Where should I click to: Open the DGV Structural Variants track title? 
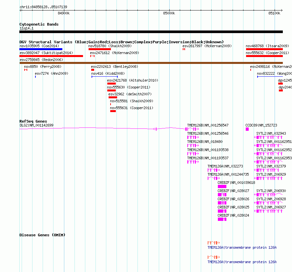pos(121,42)
